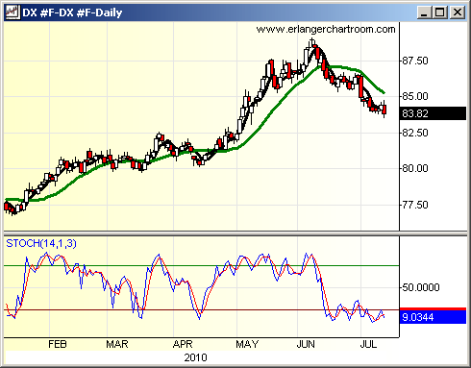Click the 50.0000 stochastic axis label
Screen dimensions: 471x368
click(x=421, y=287)
